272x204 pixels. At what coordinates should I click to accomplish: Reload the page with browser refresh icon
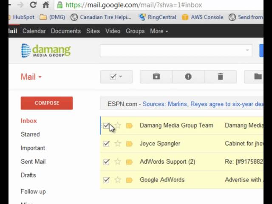click(33, 5)
